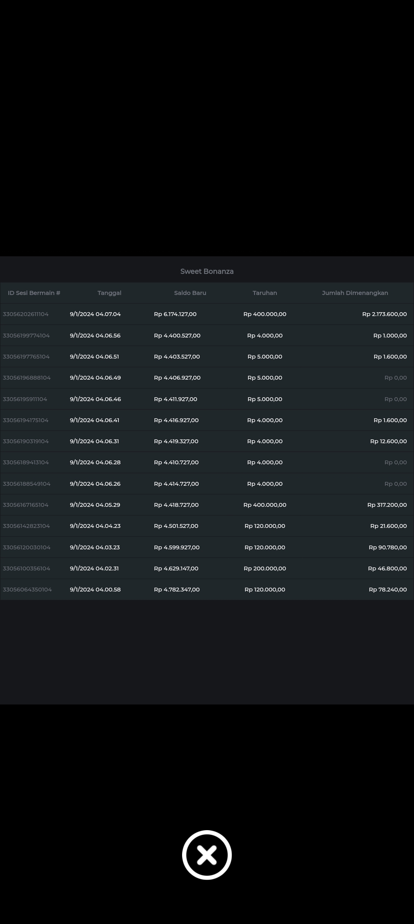The width and height of the screenshot is (414, 924).
Task: Open session ID 33056064350104
Action: click(x=27, y=590)
